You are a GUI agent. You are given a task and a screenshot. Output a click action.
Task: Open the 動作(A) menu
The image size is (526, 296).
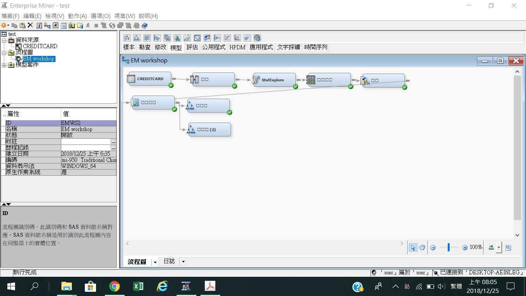click(78, 16)
